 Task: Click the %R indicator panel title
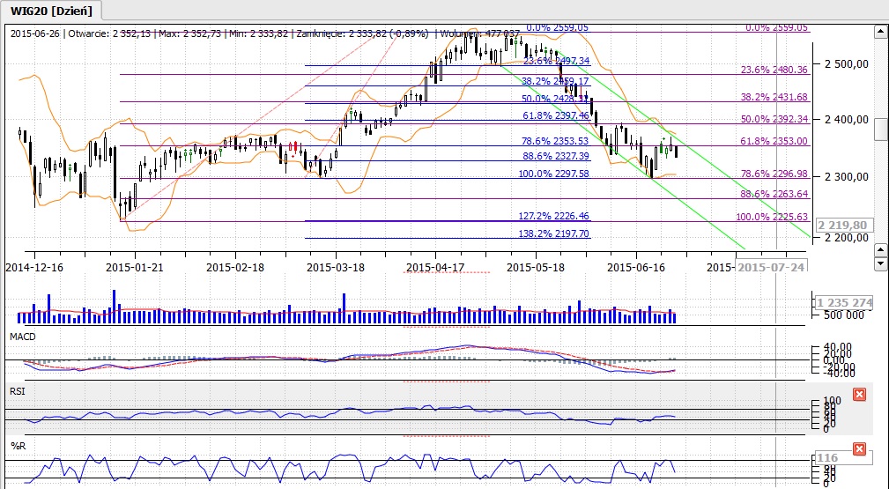tap(19, 447)
